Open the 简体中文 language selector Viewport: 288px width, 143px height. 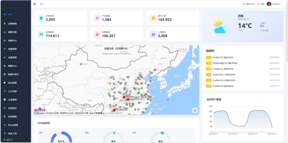click(x=249, y=4)
